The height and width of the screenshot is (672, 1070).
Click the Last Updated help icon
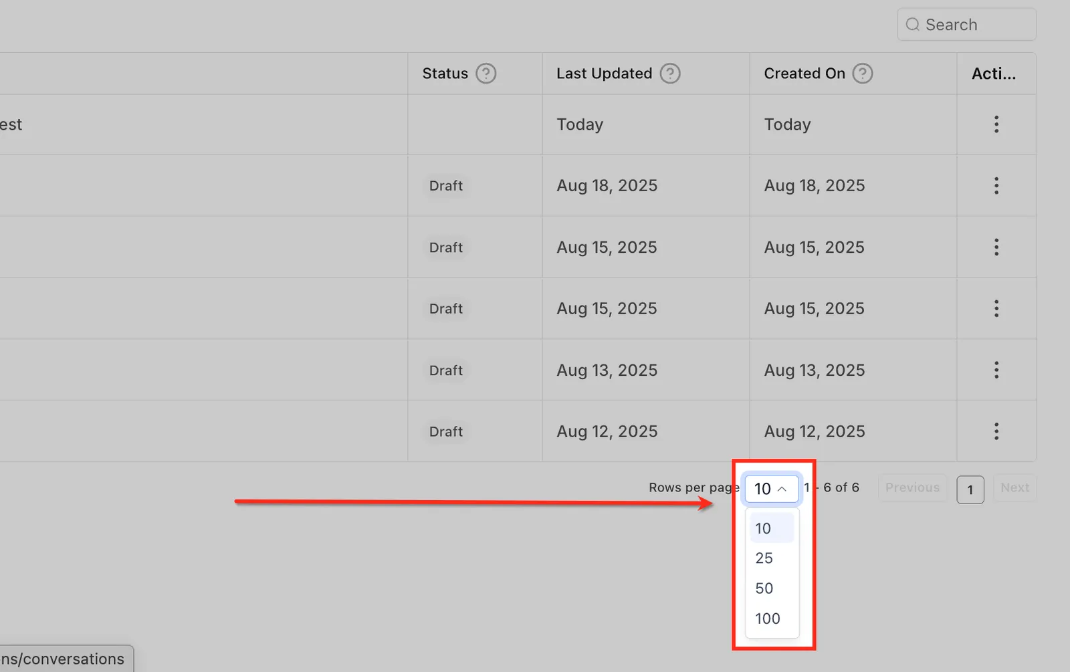(669, 74)
